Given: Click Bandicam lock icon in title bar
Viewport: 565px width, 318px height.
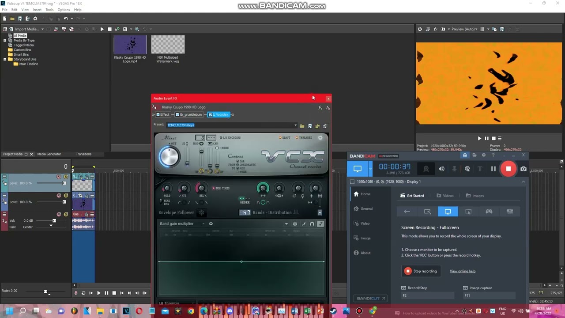Looking at the screenshot, I should pos(465,155).
